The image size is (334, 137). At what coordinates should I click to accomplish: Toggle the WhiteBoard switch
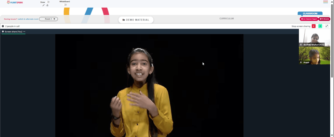coord(65,4)
